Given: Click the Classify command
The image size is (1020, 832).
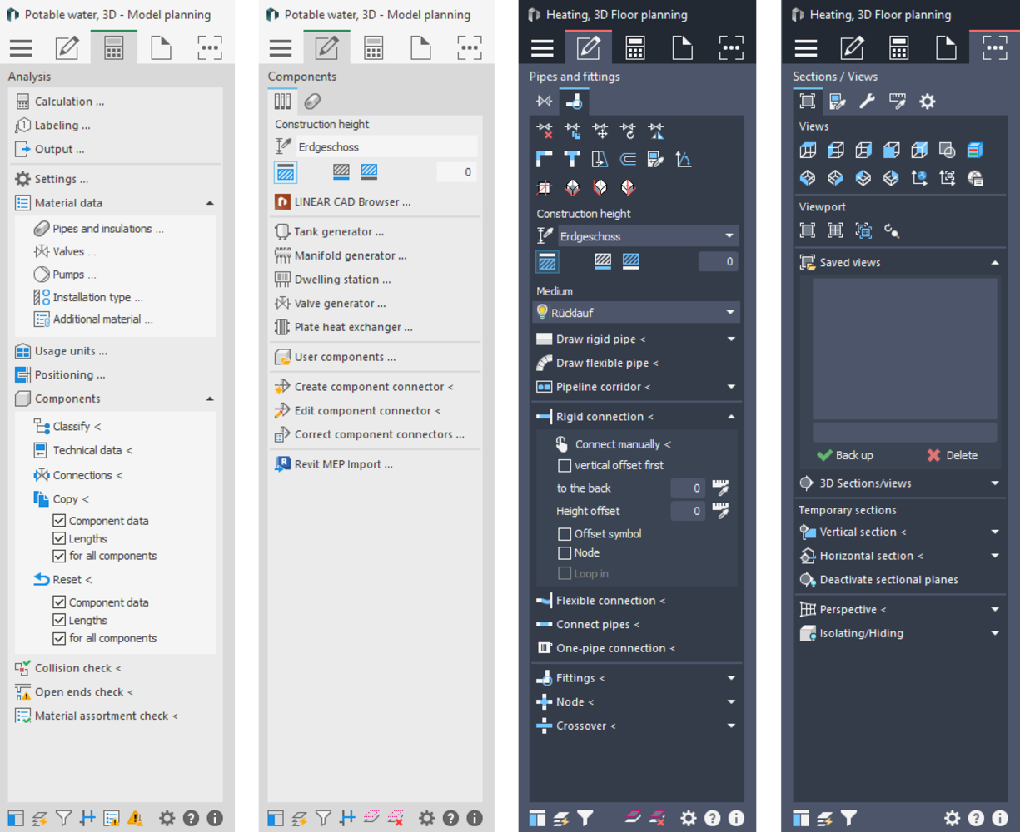Looking at the screenshot, I should (67, 426).
